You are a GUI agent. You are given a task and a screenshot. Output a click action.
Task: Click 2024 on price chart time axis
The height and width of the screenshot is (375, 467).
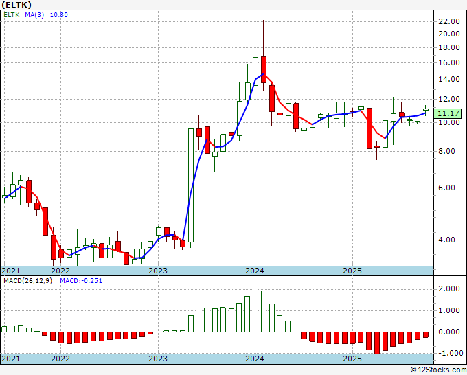[x=255, y=271]
